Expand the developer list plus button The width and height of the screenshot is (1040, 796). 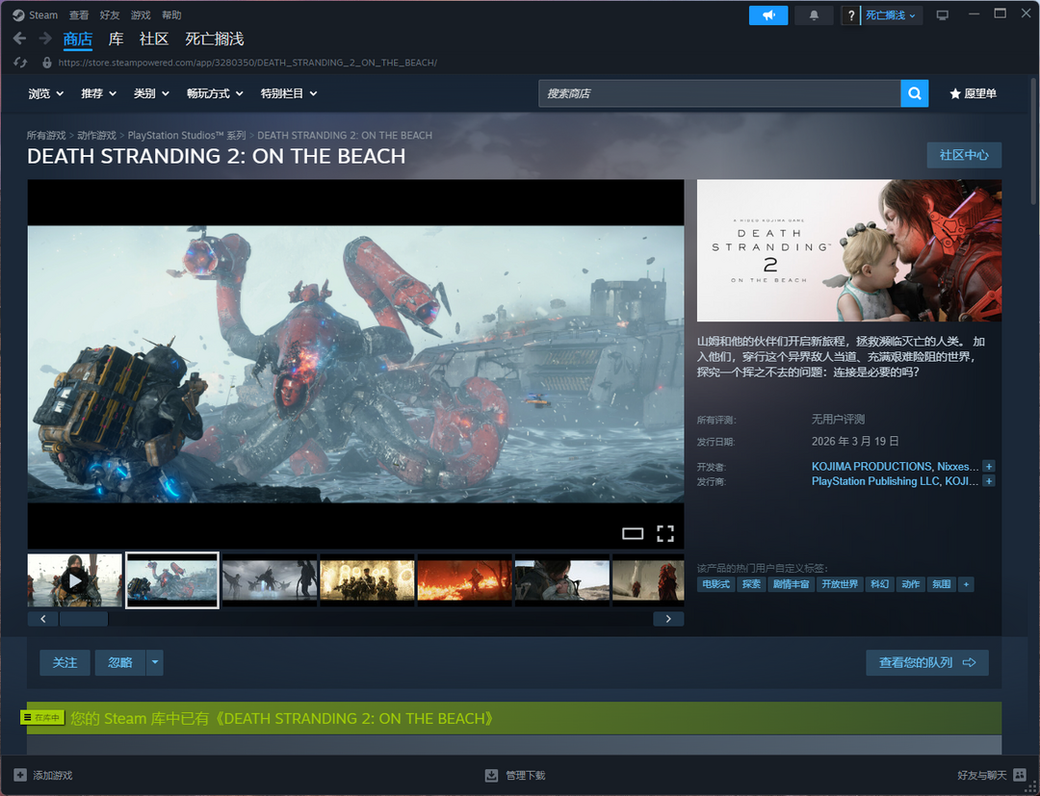pyautogui.click(x=988, y=467)
